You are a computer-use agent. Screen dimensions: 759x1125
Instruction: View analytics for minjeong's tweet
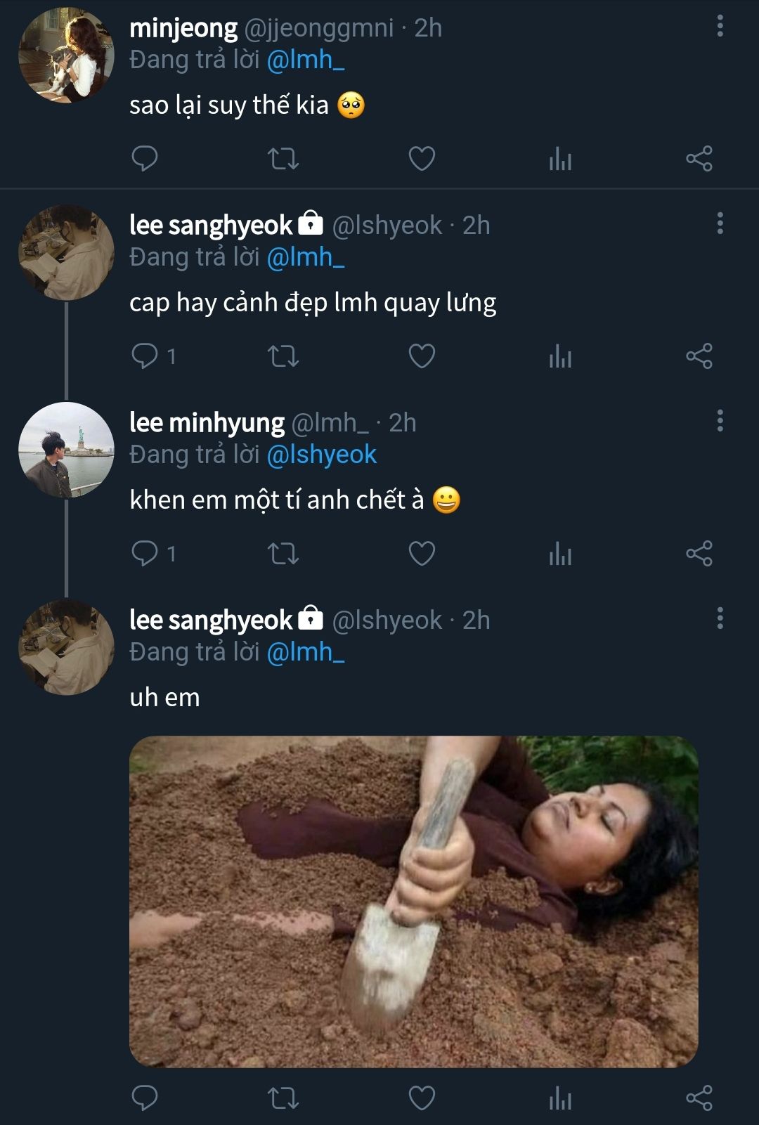click(560, 160)
